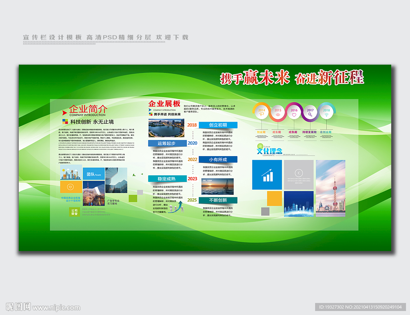Click the 文化理念 heading
Screen dimensions: 410x315
point(269,151)
